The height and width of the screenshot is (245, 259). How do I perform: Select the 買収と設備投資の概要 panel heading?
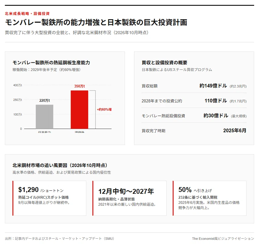click(164, 62)
